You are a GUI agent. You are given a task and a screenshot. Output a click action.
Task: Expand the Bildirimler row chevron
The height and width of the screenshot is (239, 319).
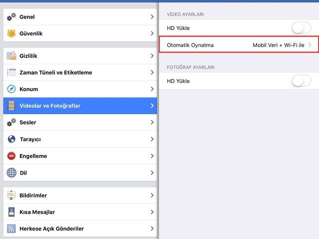pyautogui.click(x=152, y=195)
